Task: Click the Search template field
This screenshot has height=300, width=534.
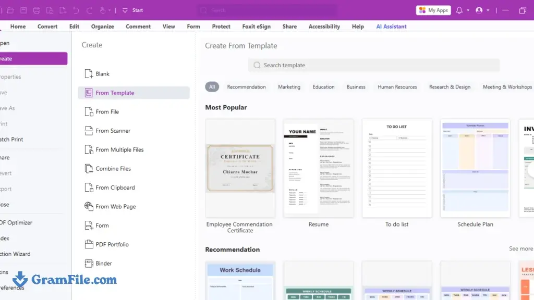Action: pos(374,65)
